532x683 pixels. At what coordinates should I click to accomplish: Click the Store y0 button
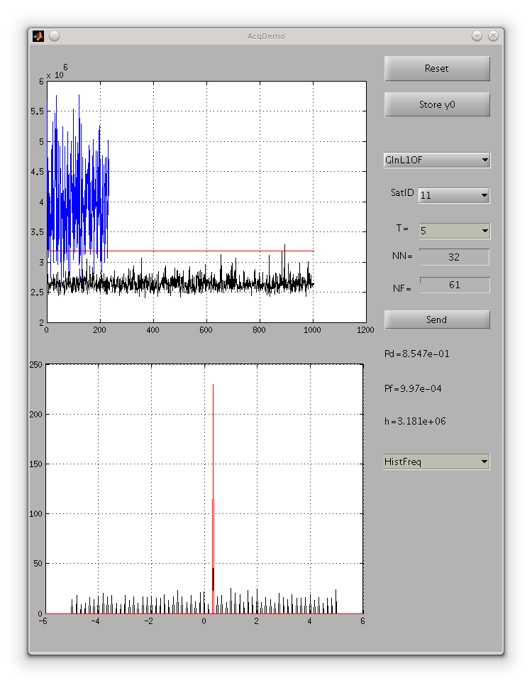coord(437,104)
